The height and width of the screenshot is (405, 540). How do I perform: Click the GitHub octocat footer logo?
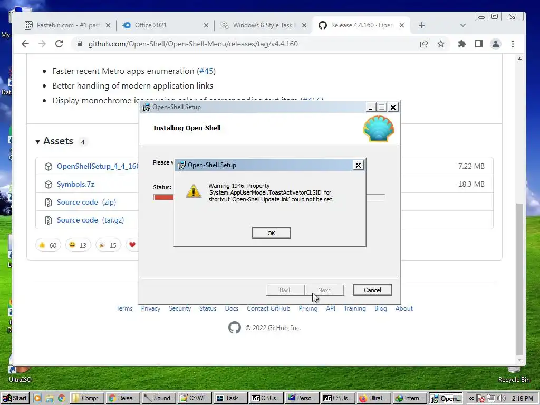pos(235,327)
